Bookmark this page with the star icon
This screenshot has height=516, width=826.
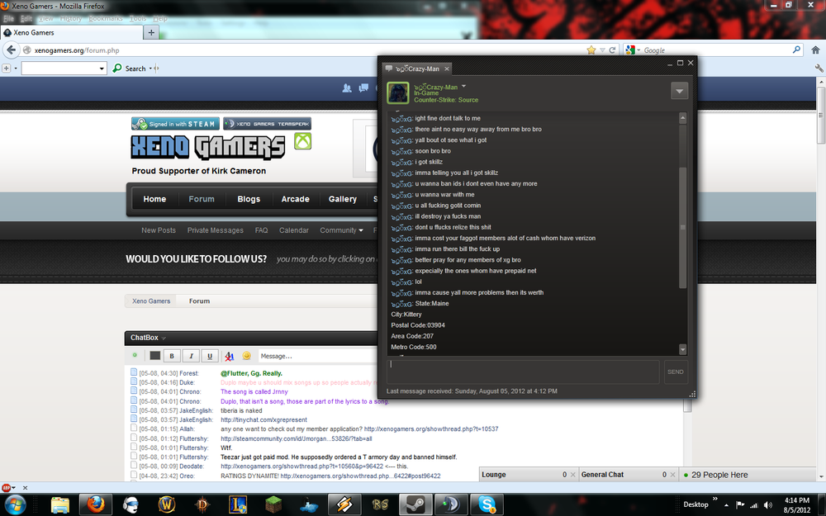pyautogui.click(x=591, y=50)
